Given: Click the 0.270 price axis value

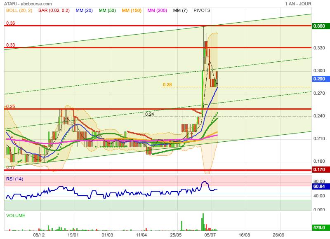Looking at the screenshot, I should coord(319,93).
